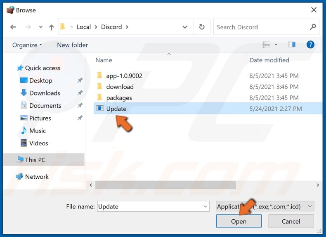
Task: Sort by the Name column
Action: point(104,60)
